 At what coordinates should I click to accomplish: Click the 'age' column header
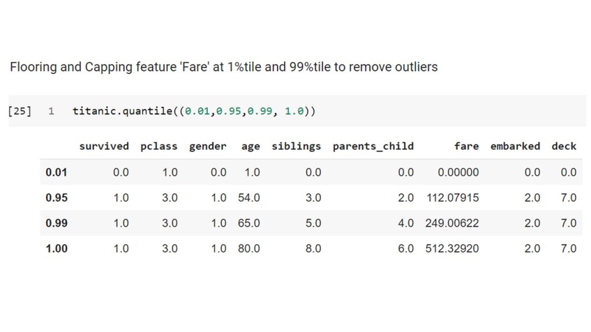(250, 146)
